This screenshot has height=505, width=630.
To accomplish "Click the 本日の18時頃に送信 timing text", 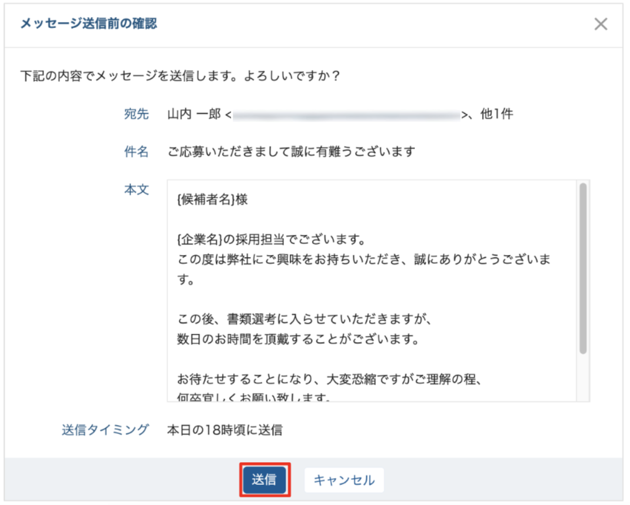I will point(225,430).
